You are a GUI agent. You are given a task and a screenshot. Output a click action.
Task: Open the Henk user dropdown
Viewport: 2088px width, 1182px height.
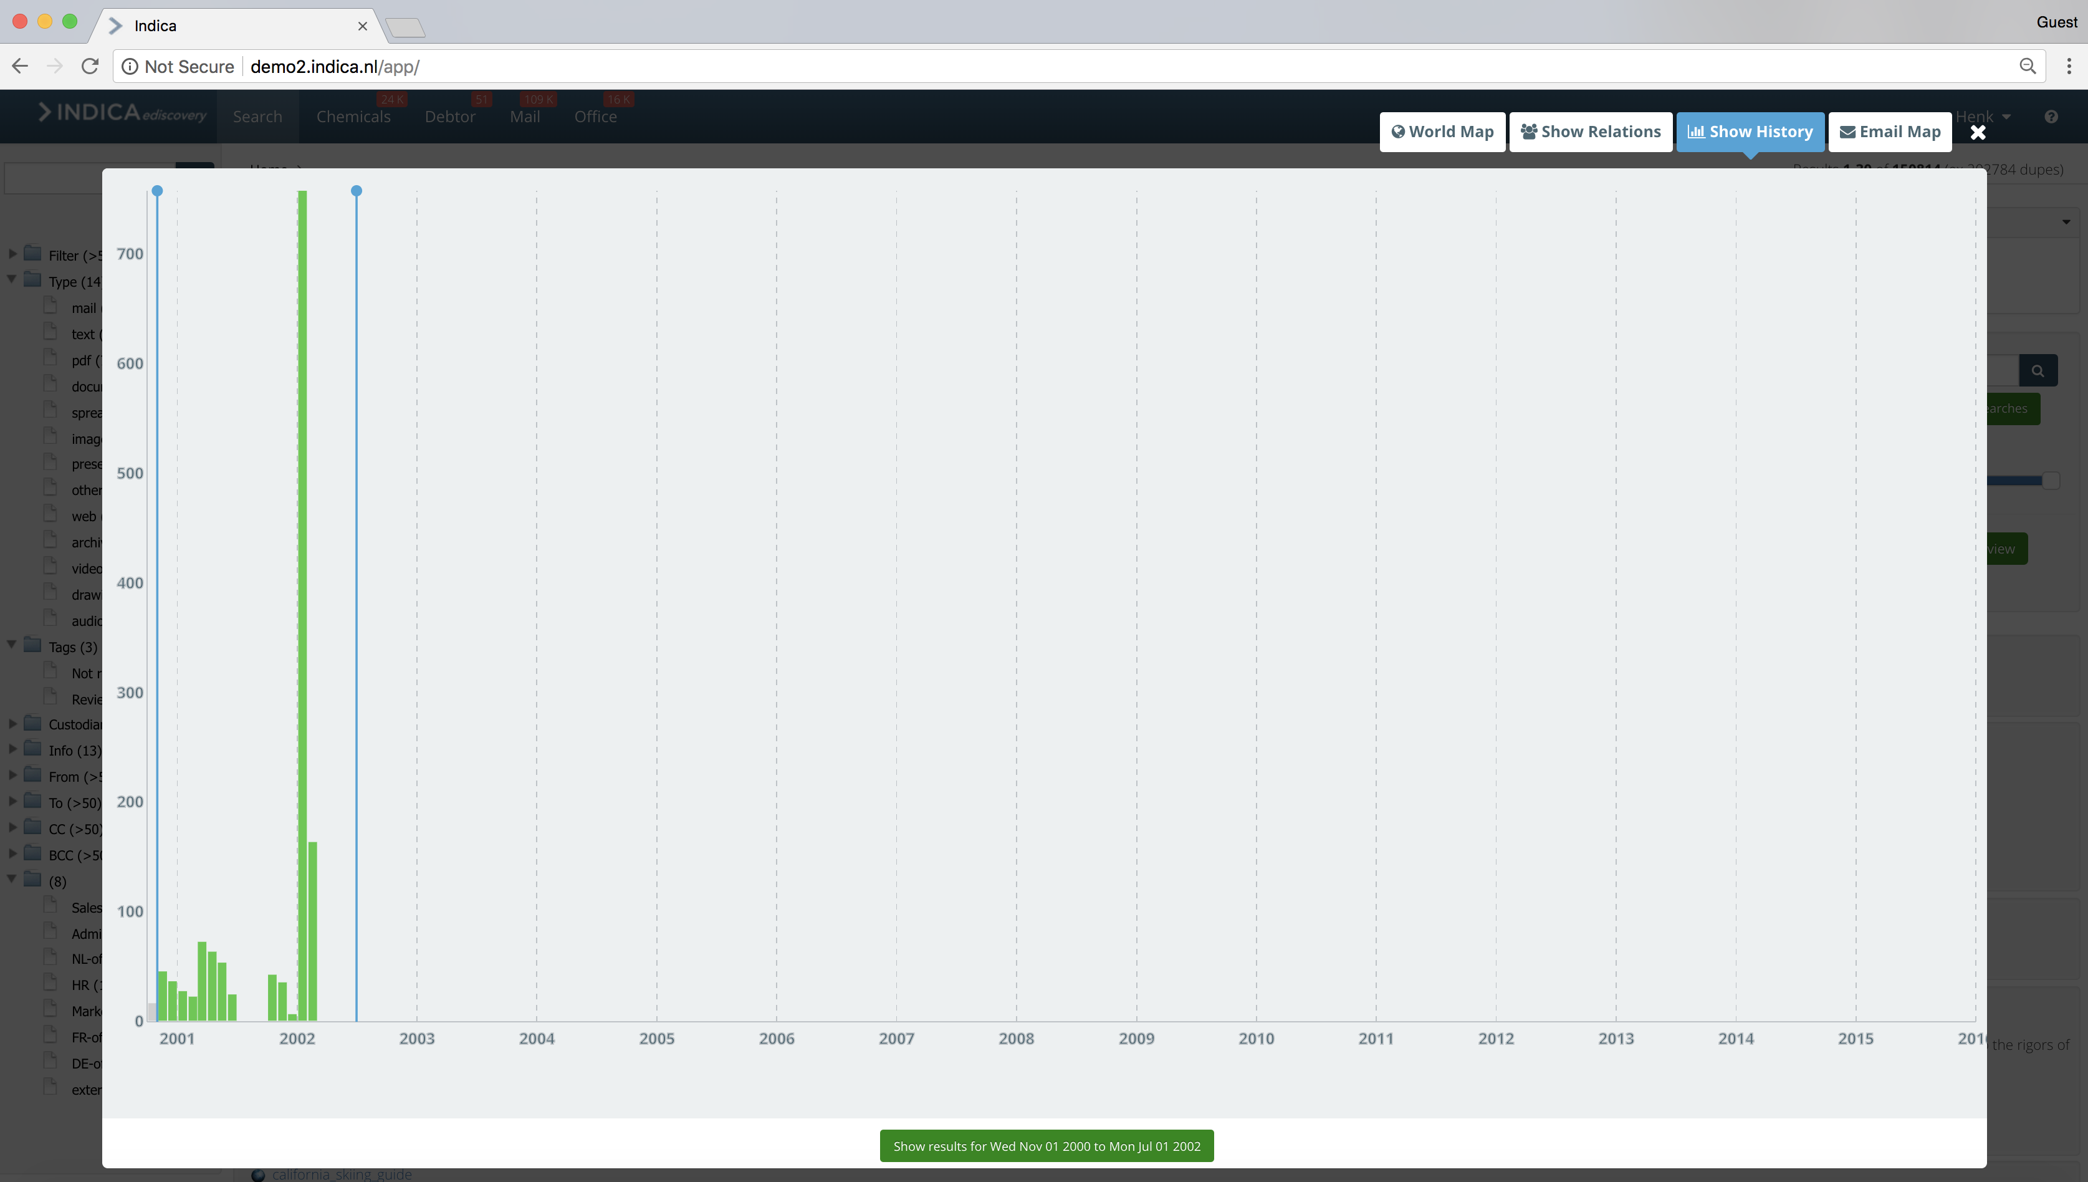pos(1983,117)
